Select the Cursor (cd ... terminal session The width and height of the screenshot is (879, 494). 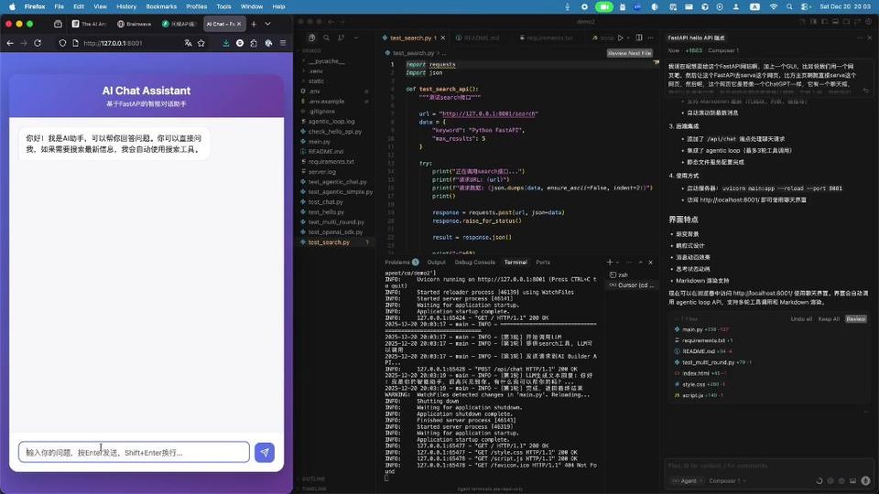(x=631, y=285)
